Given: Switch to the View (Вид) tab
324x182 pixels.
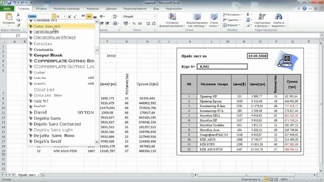Looking at the screenshot, I should (156, 9).
